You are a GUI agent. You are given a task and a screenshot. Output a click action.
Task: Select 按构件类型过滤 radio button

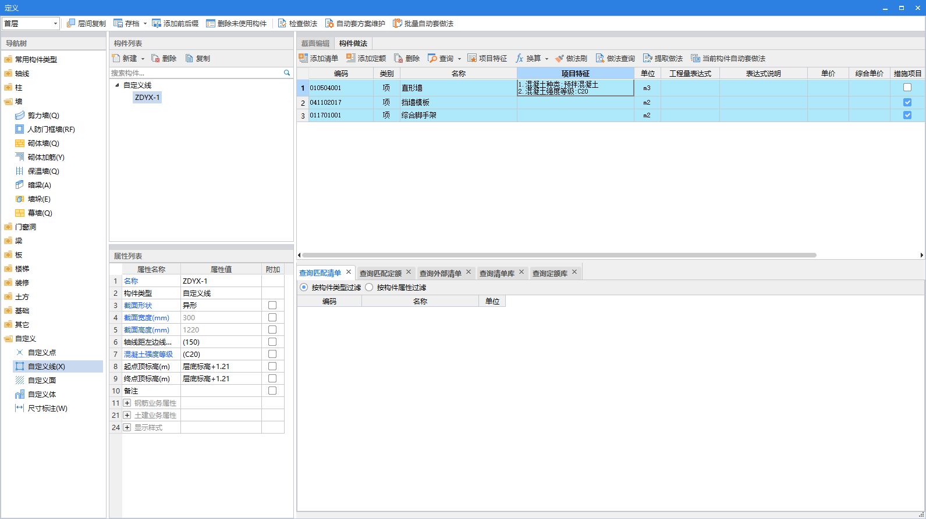(304, 287)
